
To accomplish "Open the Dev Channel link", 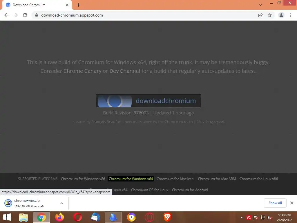I will (x=125, y=71).
